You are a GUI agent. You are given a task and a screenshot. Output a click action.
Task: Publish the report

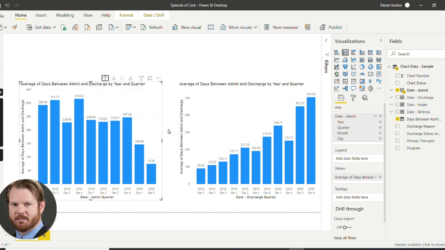(x=331, y=27)
